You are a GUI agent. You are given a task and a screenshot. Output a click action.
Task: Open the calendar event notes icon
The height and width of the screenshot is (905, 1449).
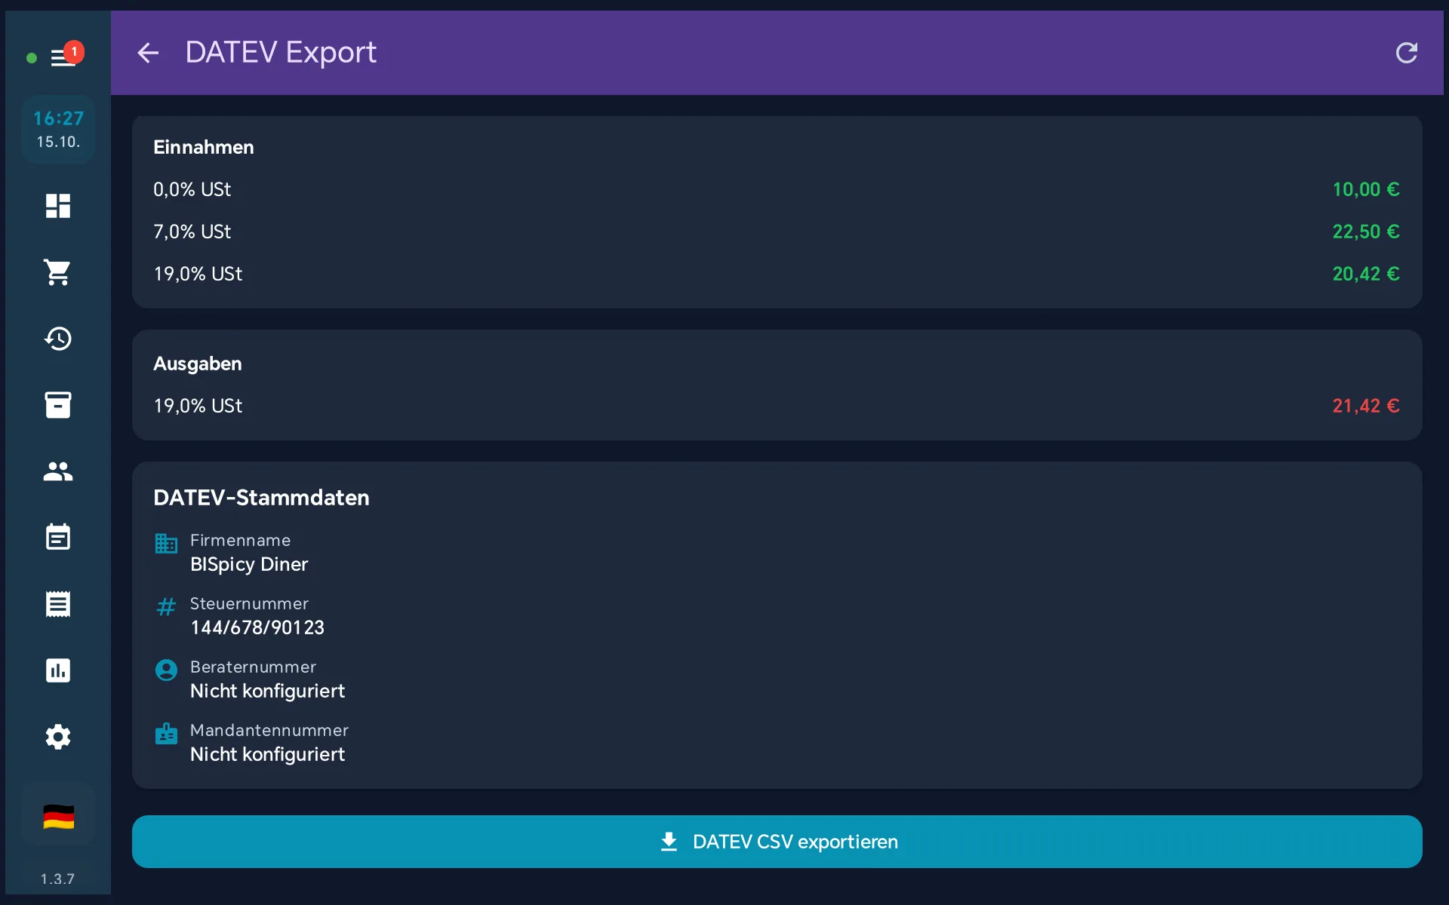point(58,537)
